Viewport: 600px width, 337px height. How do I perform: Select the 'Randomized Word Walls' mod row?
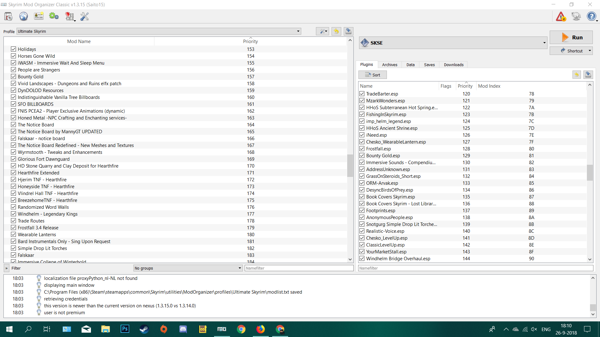[175, 207]
